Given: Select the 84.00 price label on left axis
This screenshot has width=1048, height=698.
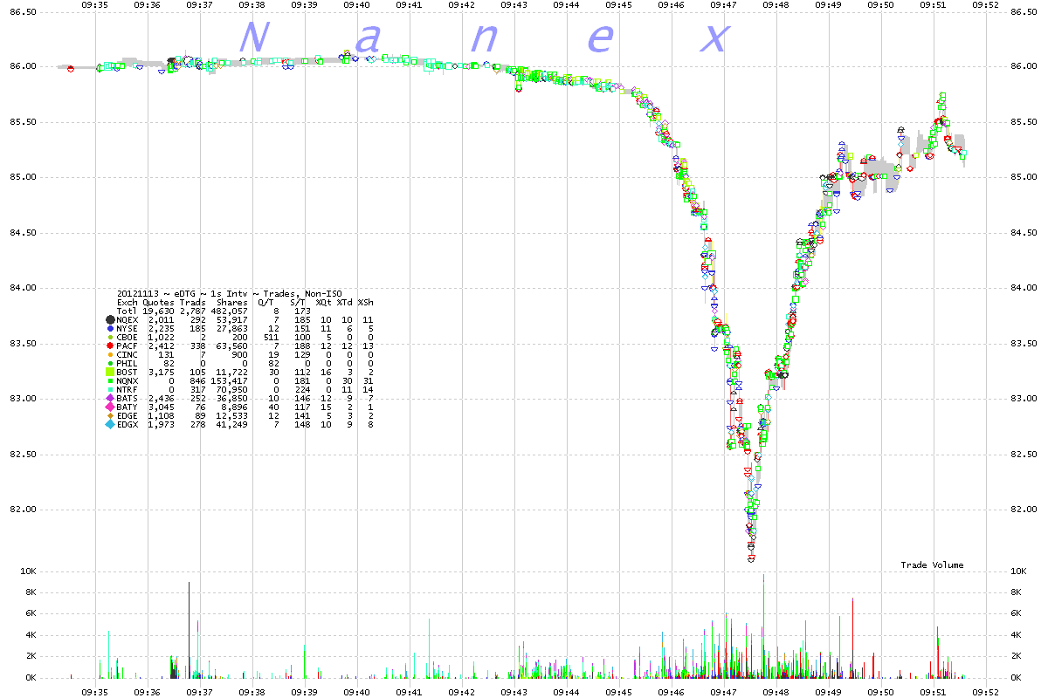Looking at the screenshot, I should [22, 288].
